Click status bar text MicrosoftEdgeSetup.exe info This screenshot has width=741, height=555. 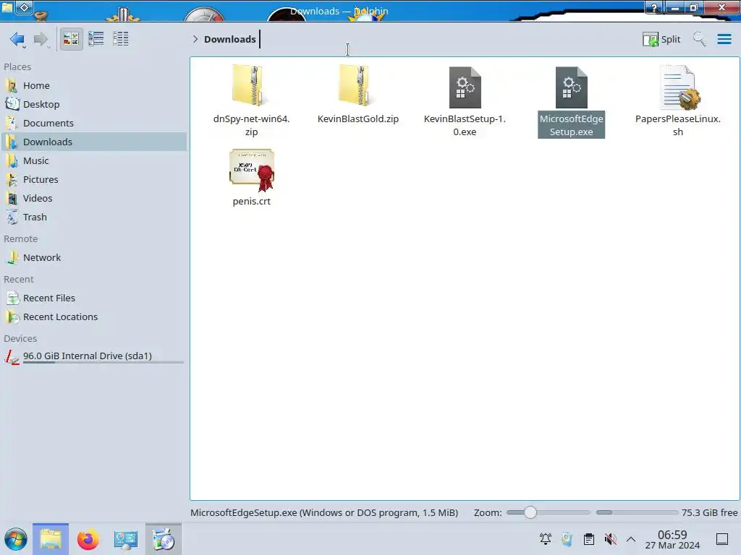coord(324,512)
